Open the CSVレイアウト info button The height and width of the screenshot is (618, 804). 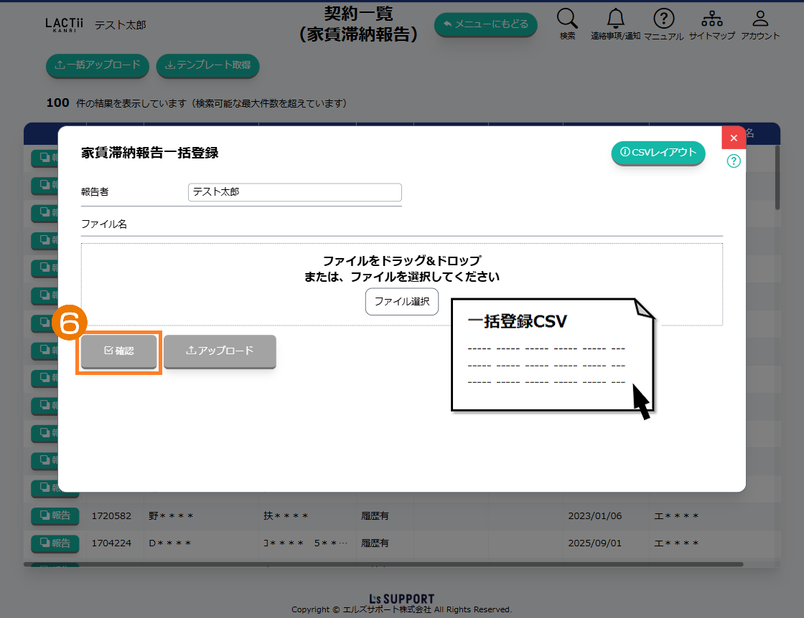658,153
